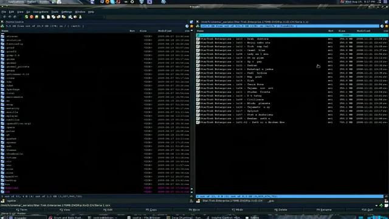Image resolution: width=389 pixels, height=219 pixels.
Task: Select the .nautilus folder in left panel
Action: (x=95, y=120)
